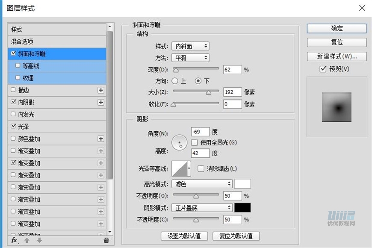This screenshot has height=248, width=372.
Task: Click the move effect down arrow icon
Action: (39, 240)
